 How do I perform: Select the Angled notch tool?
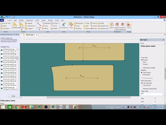(29, 23)
